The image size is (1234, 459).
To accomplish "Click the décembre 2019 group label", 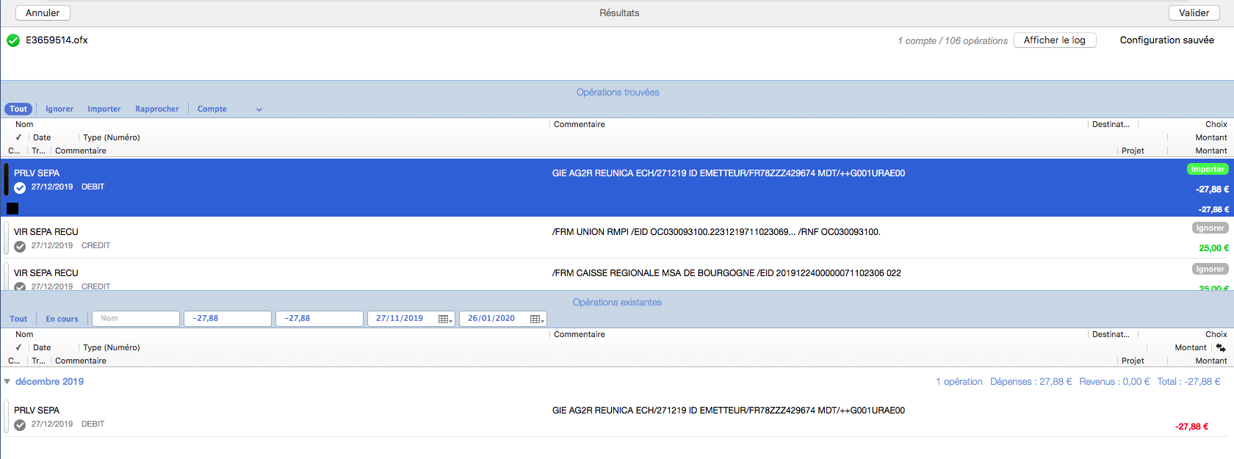I will (49, 382).
